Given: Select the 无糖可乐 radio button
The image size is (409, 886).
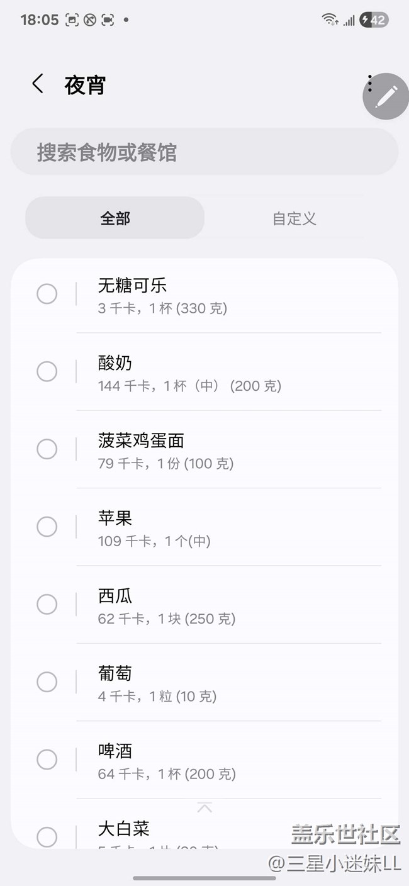Looking at the screenshot, I should (47, 294).
